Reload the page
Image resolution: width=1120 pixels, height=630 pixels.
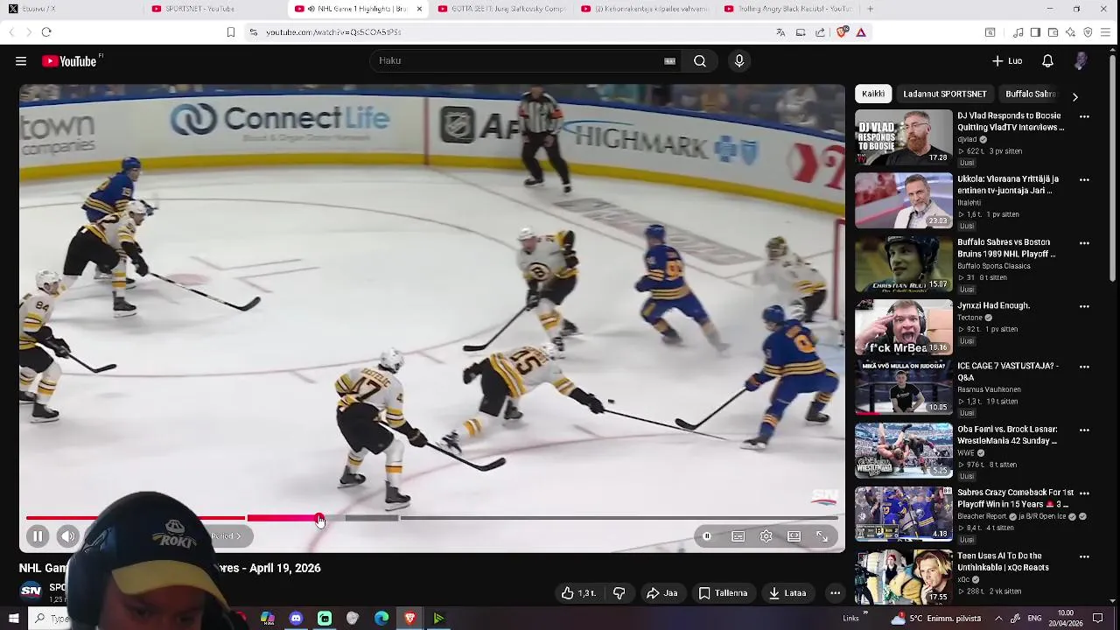pyautogui.click(x=46, y=32)
